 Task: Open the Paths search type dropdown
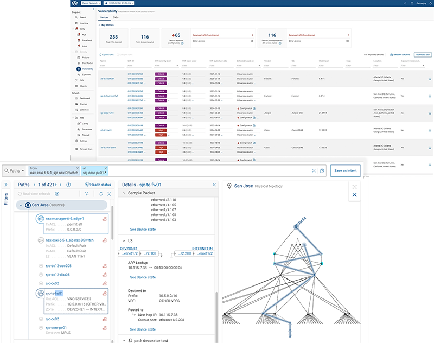point(22,169)
